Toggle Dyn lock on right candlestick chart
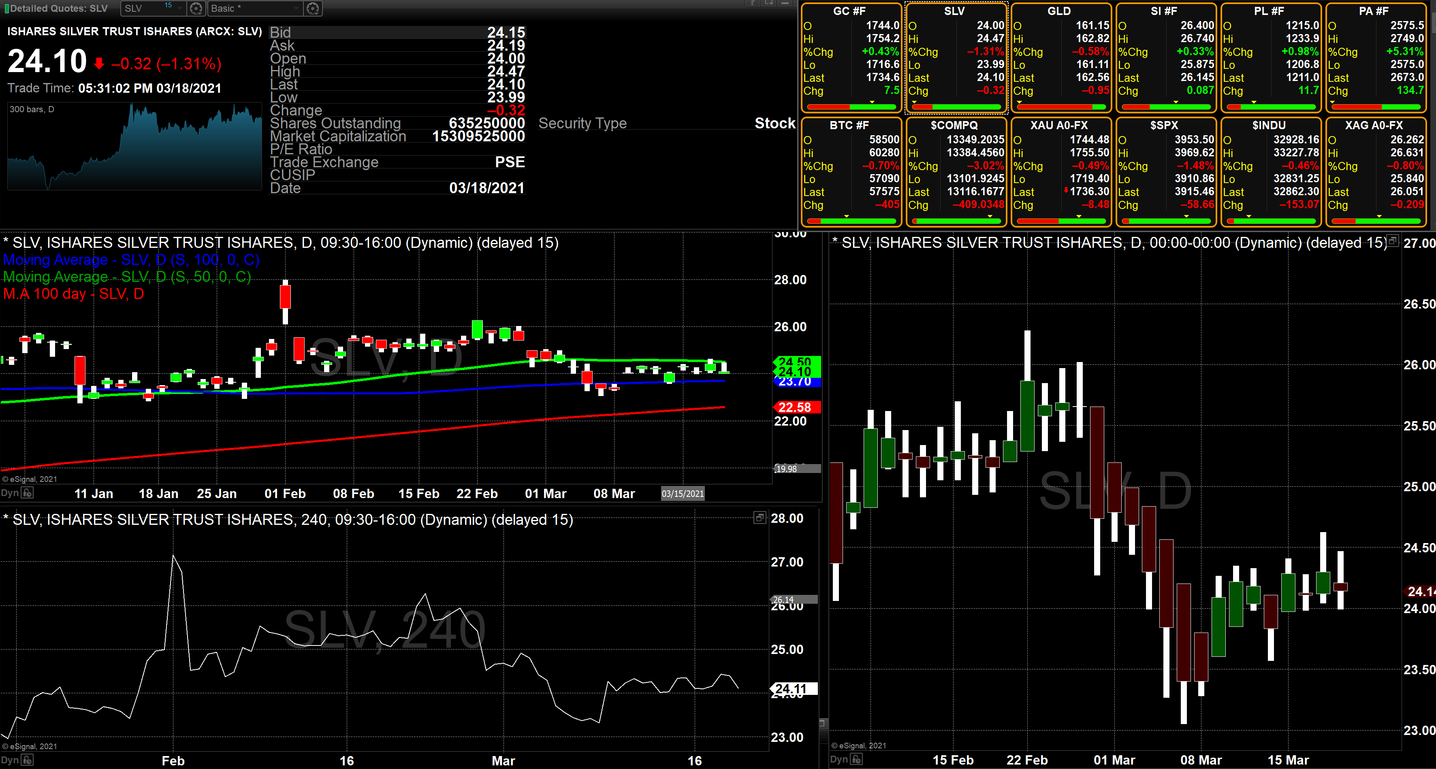Screen dimensions: 1436x769 (x=857, y=759)
